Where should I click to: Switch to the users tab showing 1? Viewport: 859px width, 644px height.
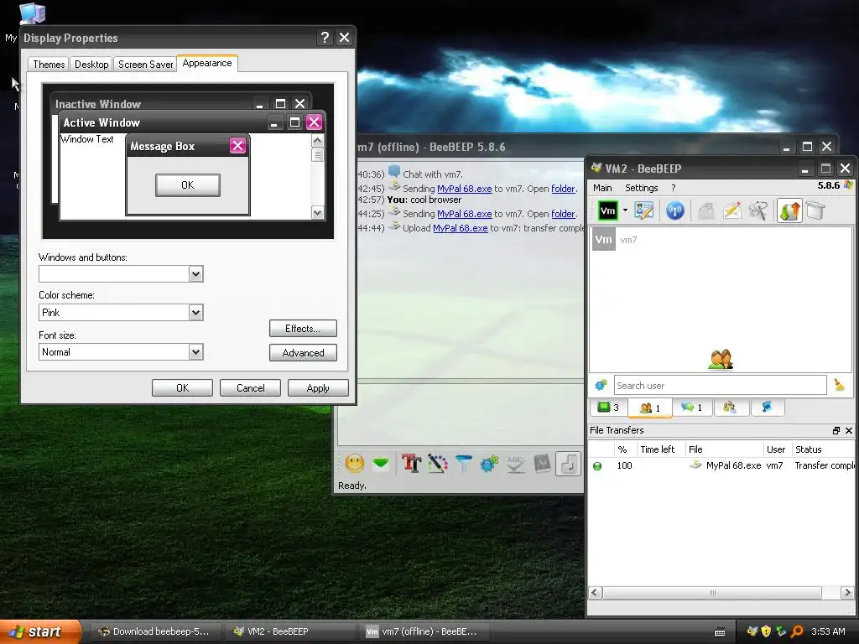pos(650,408)
